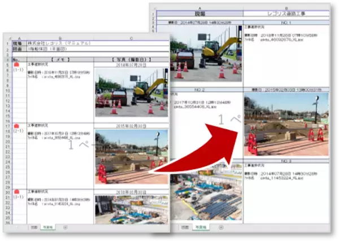
Task: Add a new sheet with the plus button
Action: (64, 226)
